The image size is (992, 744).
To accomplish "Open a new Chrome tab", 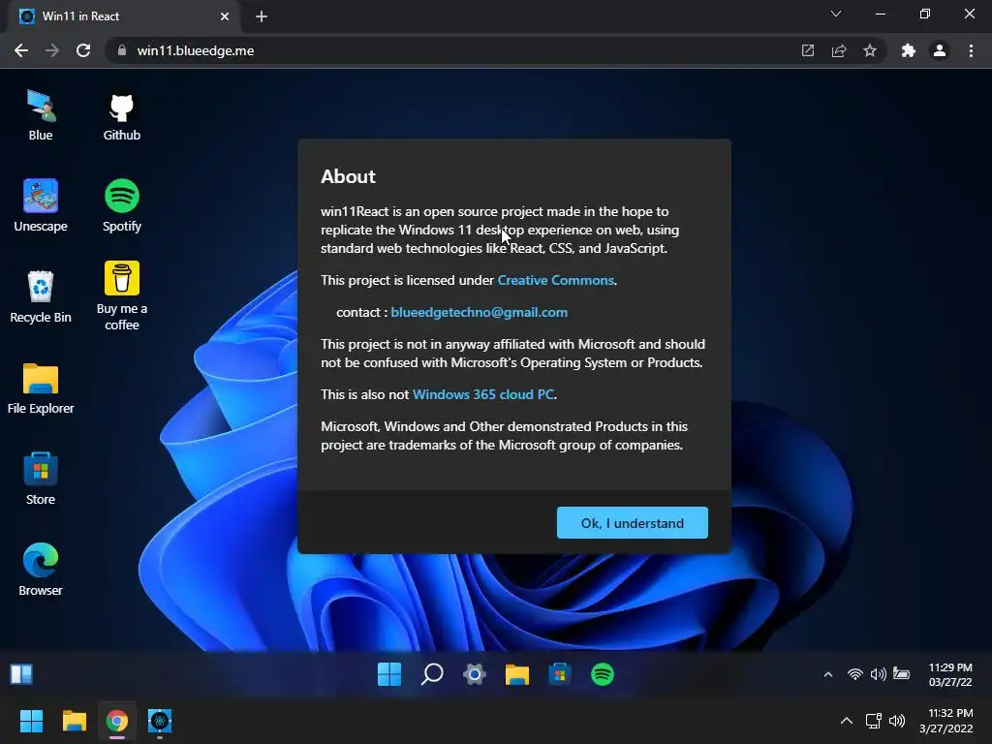I will point(262,16).
